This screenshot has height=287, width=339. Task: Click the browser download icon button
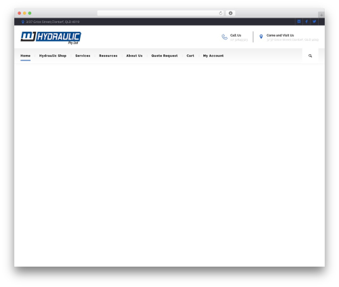pos(231,13)
